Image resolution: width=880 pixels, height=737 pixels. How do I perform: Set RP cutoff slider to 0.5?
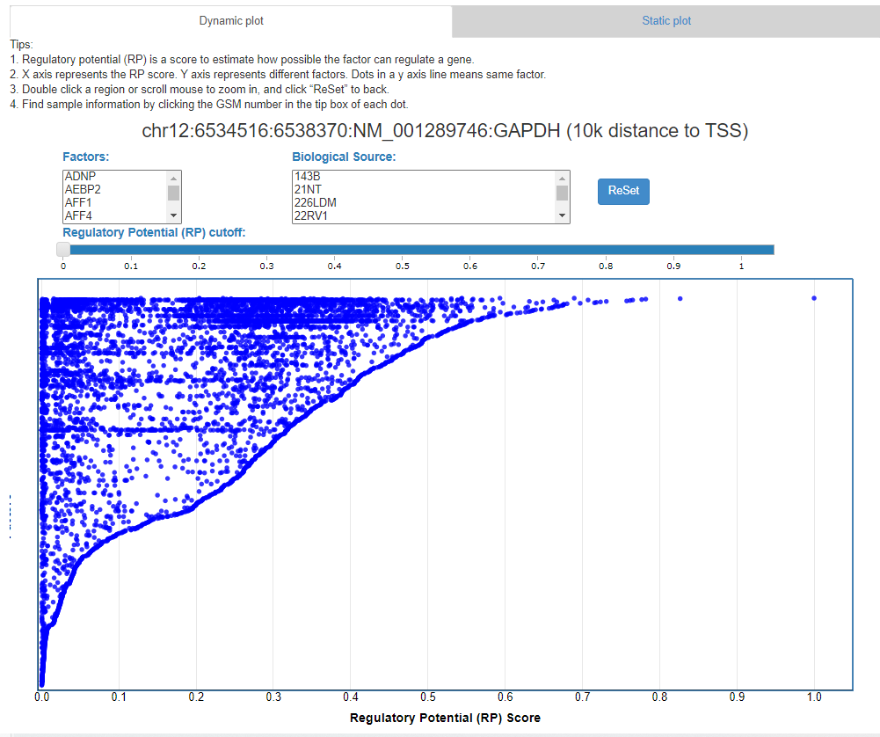[403, 249]
